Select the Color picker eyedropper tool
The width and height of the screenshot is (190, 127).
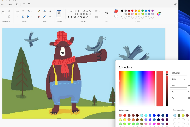tap(44, 17)
